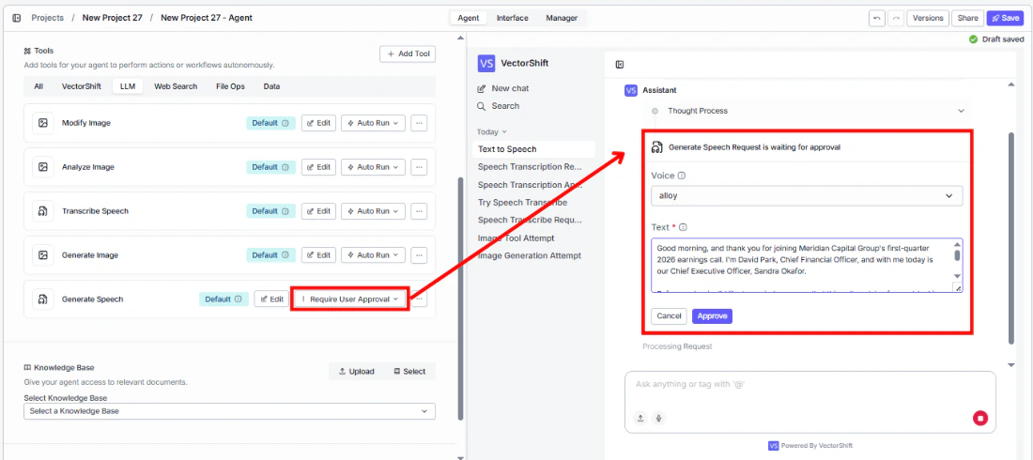The width and height of the screenshot is (1033, 460).
Task: Click the redo arrow icon
Action: coord(895,18)
